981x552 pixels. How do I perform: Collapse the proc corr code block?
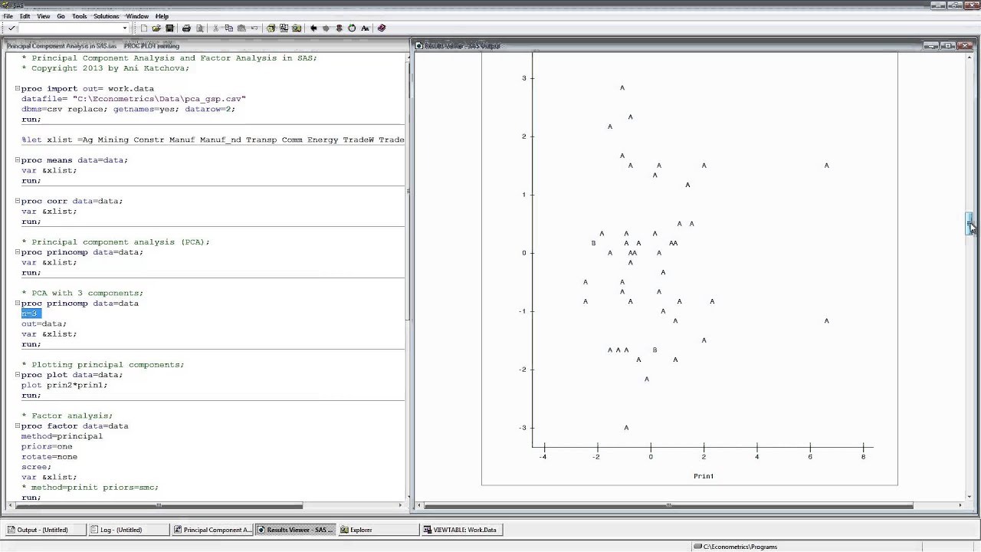click(x=17, y=201)
